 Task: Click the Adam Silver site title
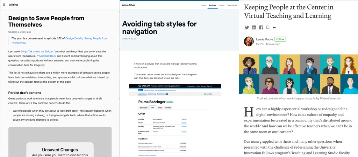pyautogui.click(x=128, y=5)
